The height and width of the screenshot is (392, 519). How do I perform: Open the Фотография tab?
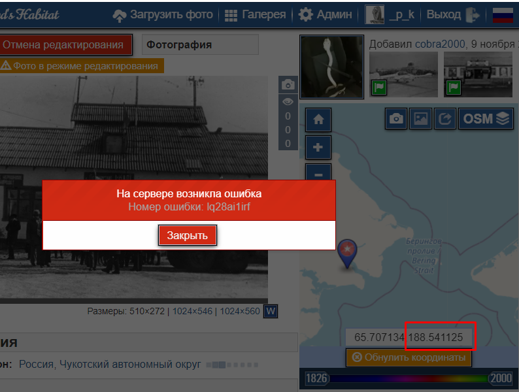(200, 44)
